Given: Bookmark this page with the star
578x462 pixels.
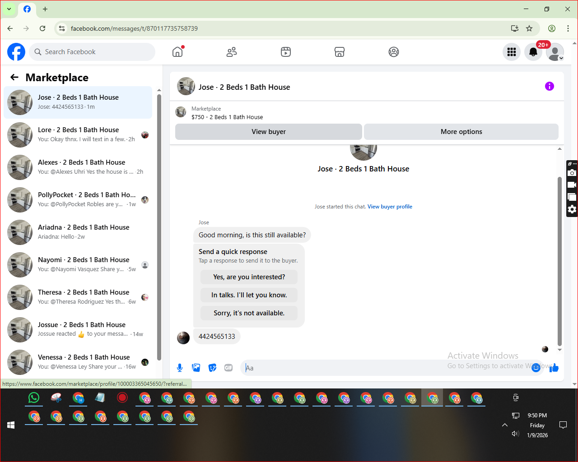Looking at the screenshot, I should point(529,28).
